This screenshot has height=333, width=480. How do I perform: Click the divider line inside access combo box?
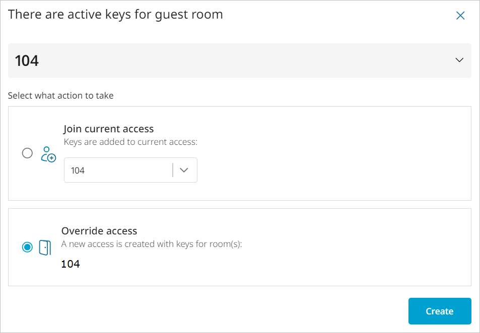[x=173, y=171]
